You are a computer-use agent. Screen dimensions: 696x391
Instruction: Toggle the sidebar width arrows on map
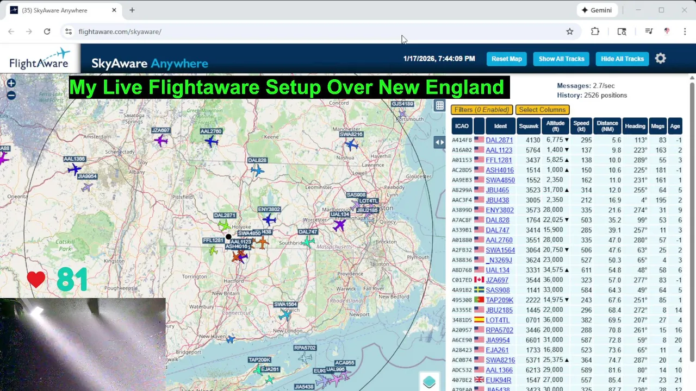click(x=439, y=142)
